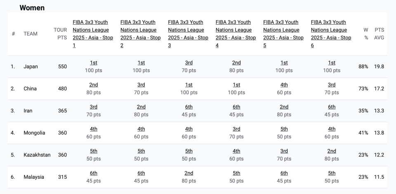The width and height of the screenshot is (396, 194).
Task: Click Malaysia's 2nd place result in Stop 3
Action: [189, 173]
